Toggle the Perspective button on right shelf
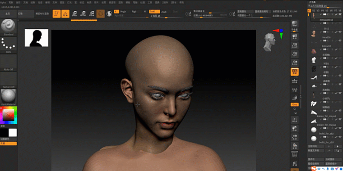343x171 pixels. click(x=294, y=72)
